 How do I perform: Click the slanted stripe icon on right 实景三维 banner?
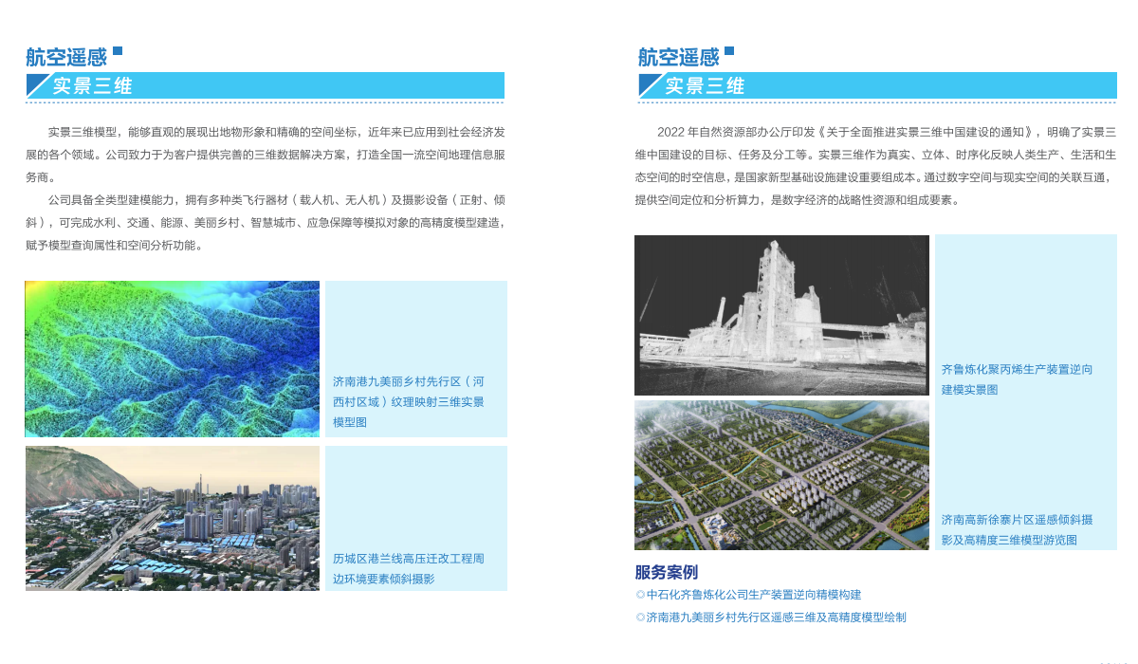coord(652,85)
